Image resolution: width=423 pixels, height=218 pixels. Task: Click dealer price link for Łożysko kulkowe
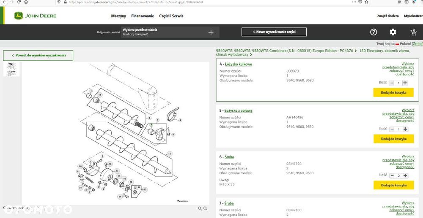tap(398, 69)
